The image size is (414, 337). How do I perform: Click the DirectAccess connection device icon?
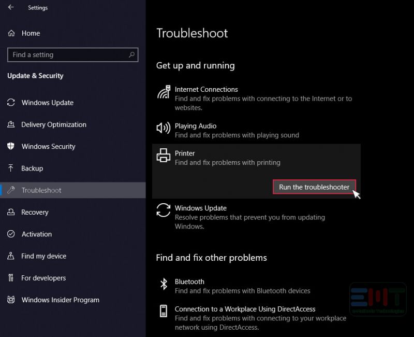[x=164, y=311]
